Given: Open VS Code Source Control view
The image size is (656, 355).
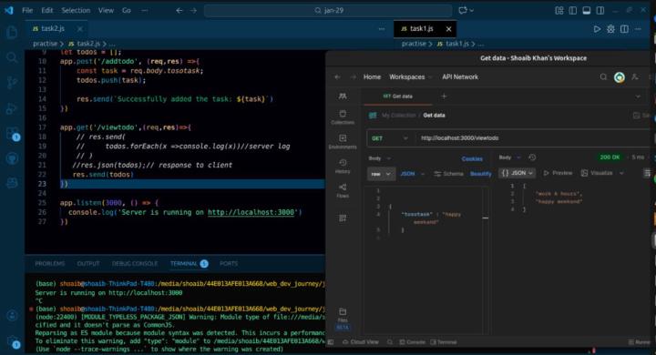Looking at the screenshot, I should click(x=12, y=82).
